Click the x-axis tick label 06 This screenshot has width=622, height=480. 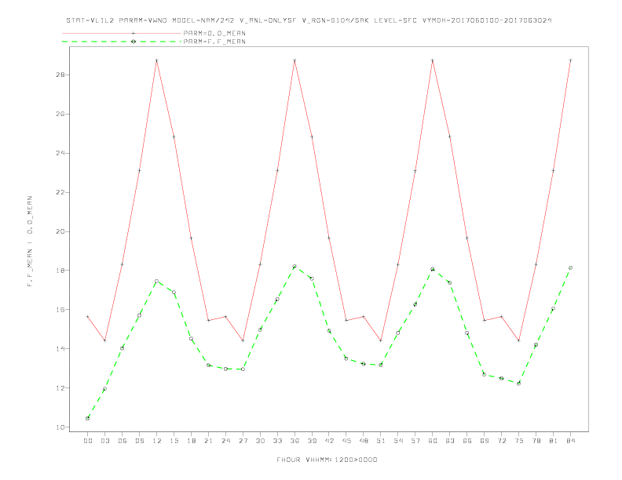pyautogui.click(x=123, y=441)
